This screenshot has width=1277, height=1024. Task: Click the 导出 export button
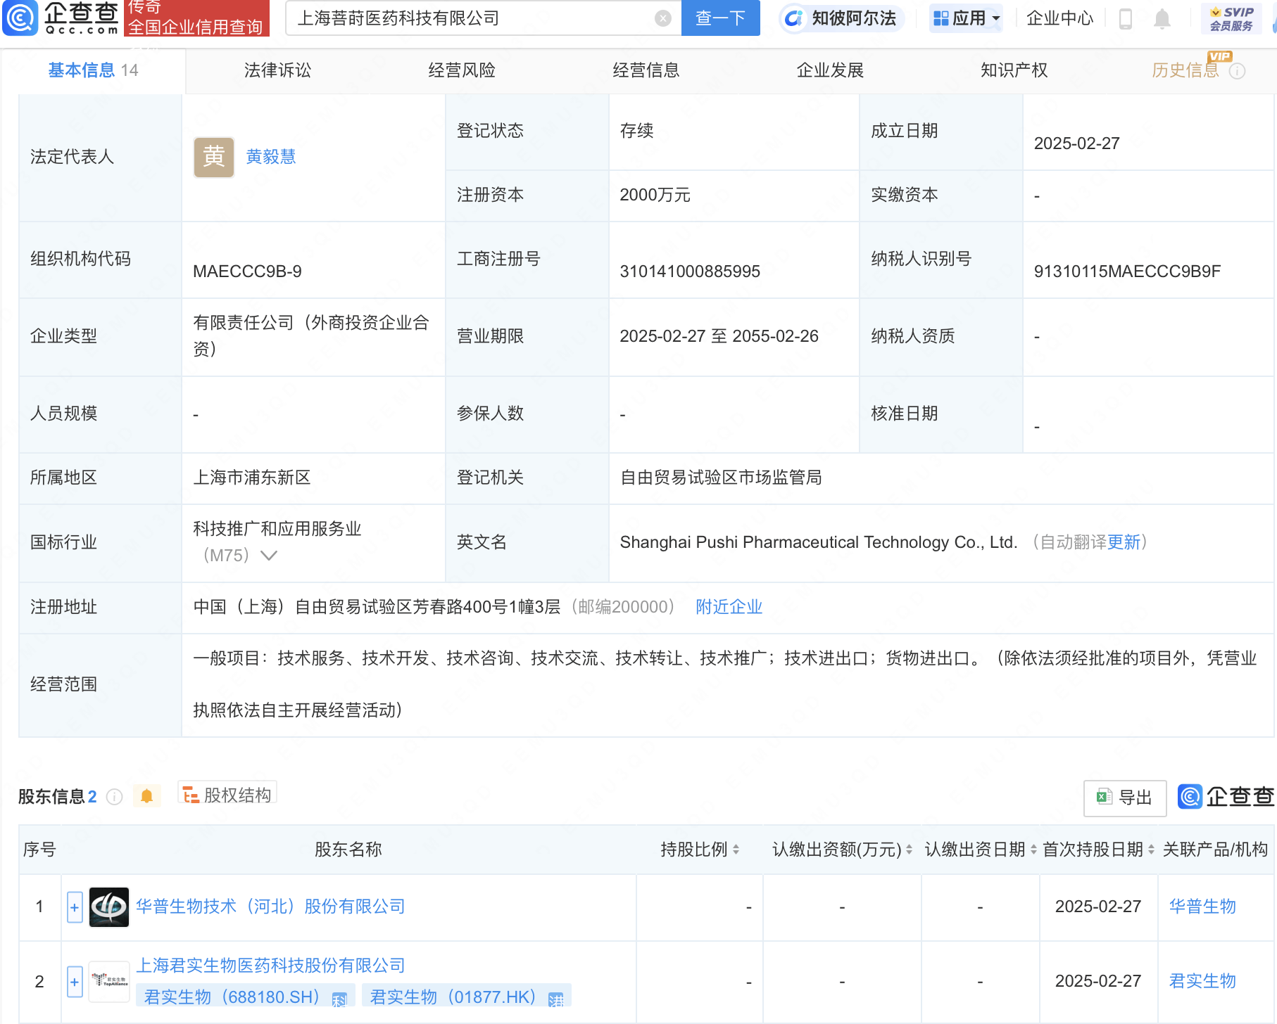(x=1125, y=798)
